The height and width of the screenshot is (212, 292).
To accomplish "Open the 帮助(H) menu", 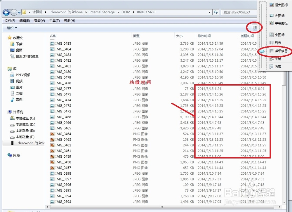I will [69, 21].
